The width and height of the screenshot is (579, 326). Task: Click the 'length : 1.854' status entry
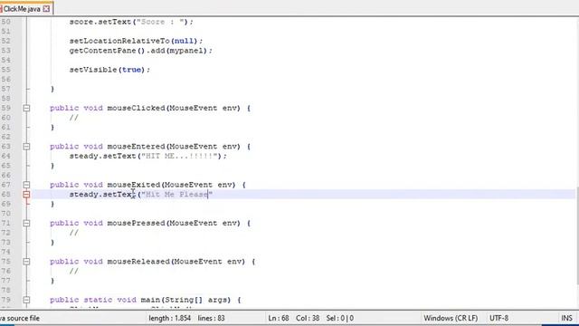(x=169, y=318)
